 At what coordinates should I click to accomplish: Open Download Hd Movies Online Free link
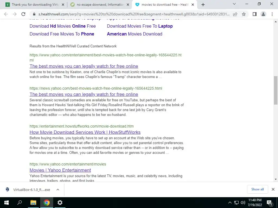[63, 26]
